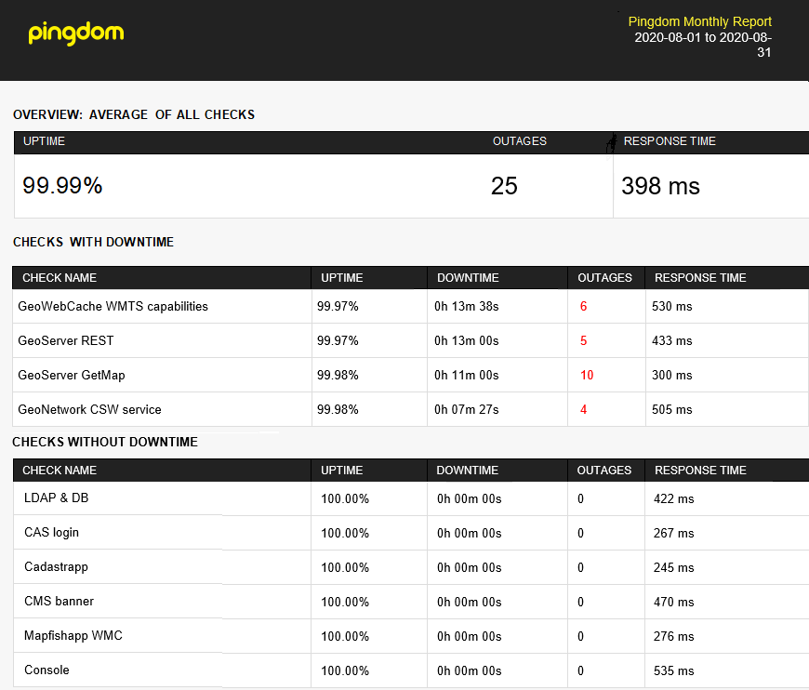Image resolution: width=809 pixels, height=690 pixels.
Task: Click downtime value 0h 13m 00s
Action: (x=467, y=340)
